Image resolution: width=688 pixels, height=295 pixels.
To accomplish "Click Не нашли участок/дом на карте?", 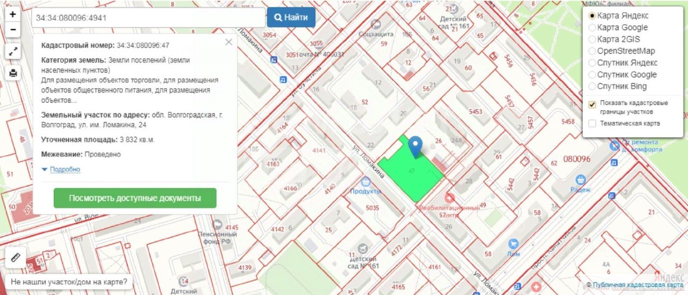I will tap(69, 282).
